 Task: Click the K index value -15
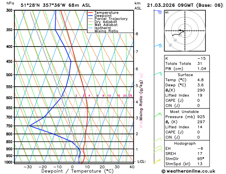201,58
